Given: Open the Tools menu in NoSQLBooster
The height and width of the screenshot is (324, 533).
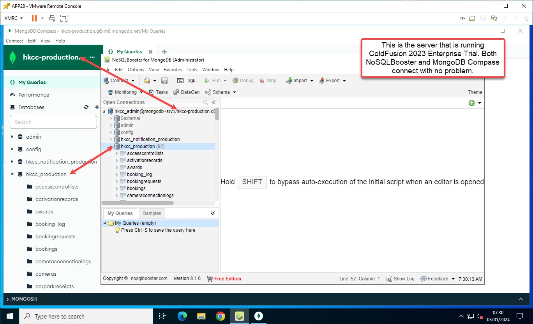Looking at the screenshot, I should click(192, 70).
